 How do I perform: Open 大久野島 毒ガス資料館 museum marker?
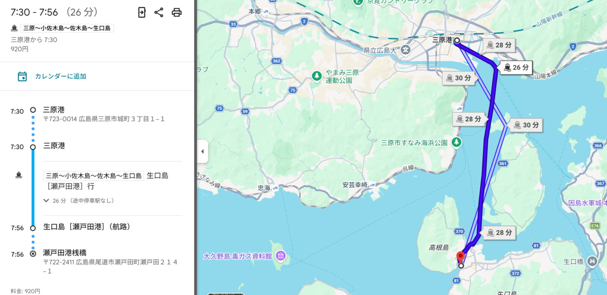[x=281, y=256]
